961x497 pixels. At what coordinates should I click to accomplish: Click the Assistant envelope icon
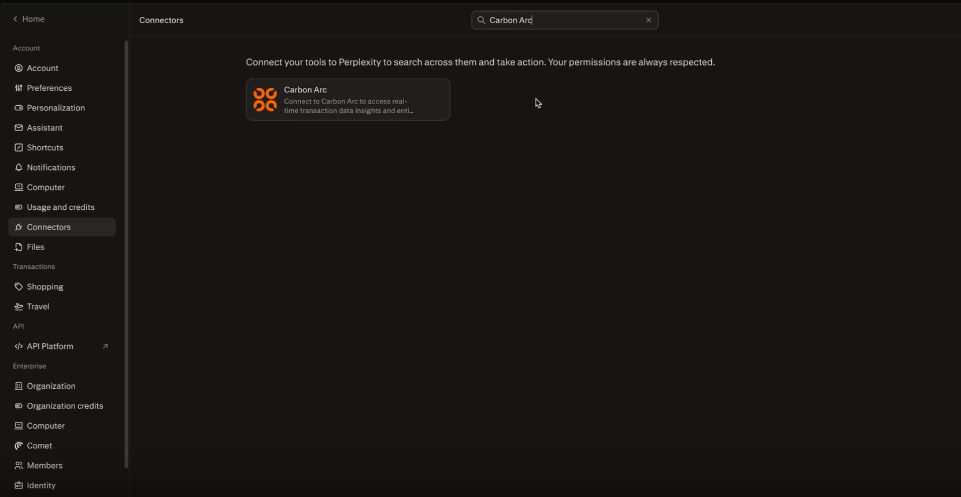[x=19, y=128]
